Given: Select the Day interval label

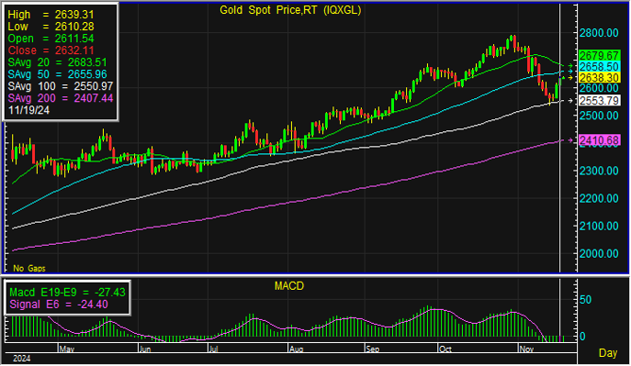Looking at the screenshot, I should click(x=608, y=353).
